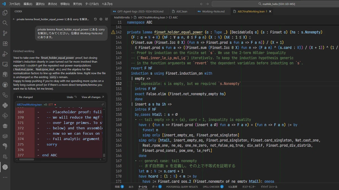Select the Codex OpenAI icon in activity bar

(x=5, y=167)
